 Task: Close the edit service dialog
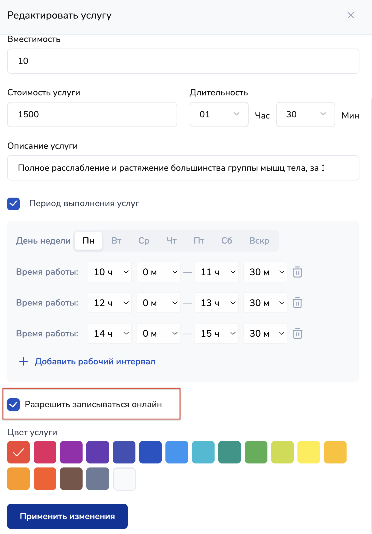coord(351,15)
